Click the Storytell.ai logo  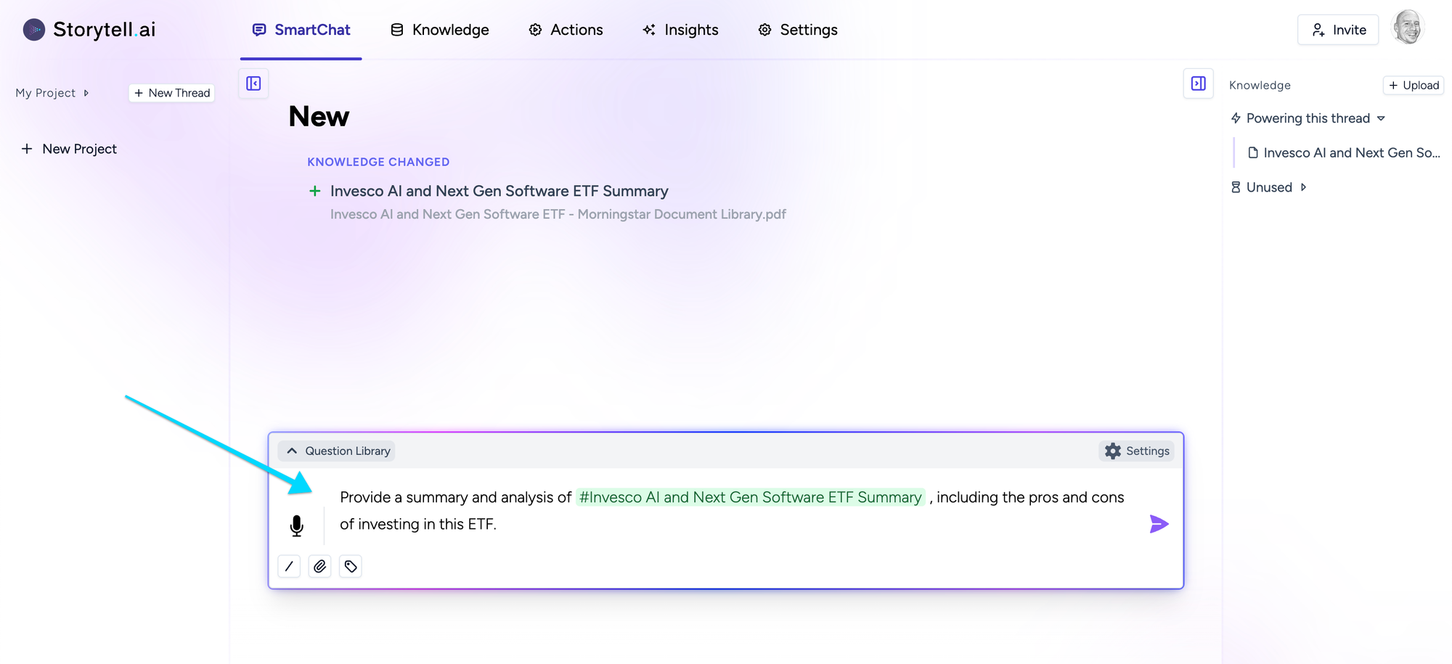point(89,30)
